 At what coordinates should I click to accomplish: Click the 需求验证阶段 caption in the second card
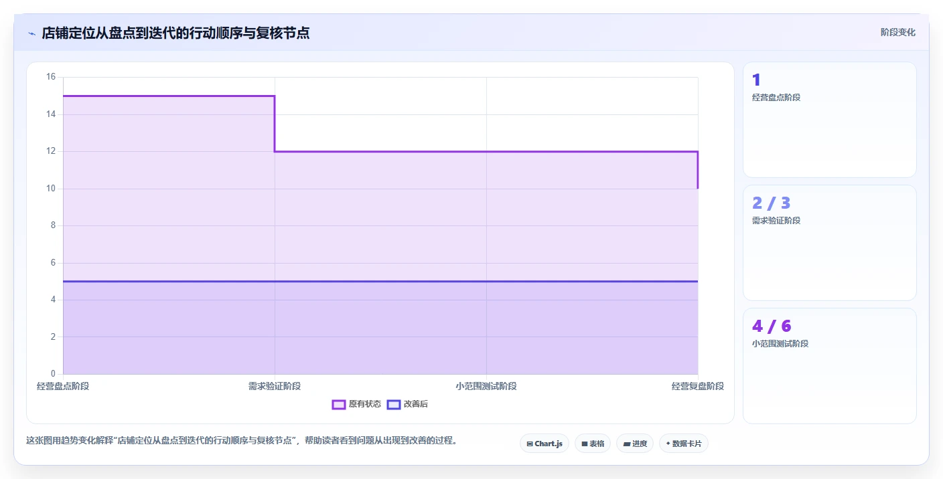(776, 220)
